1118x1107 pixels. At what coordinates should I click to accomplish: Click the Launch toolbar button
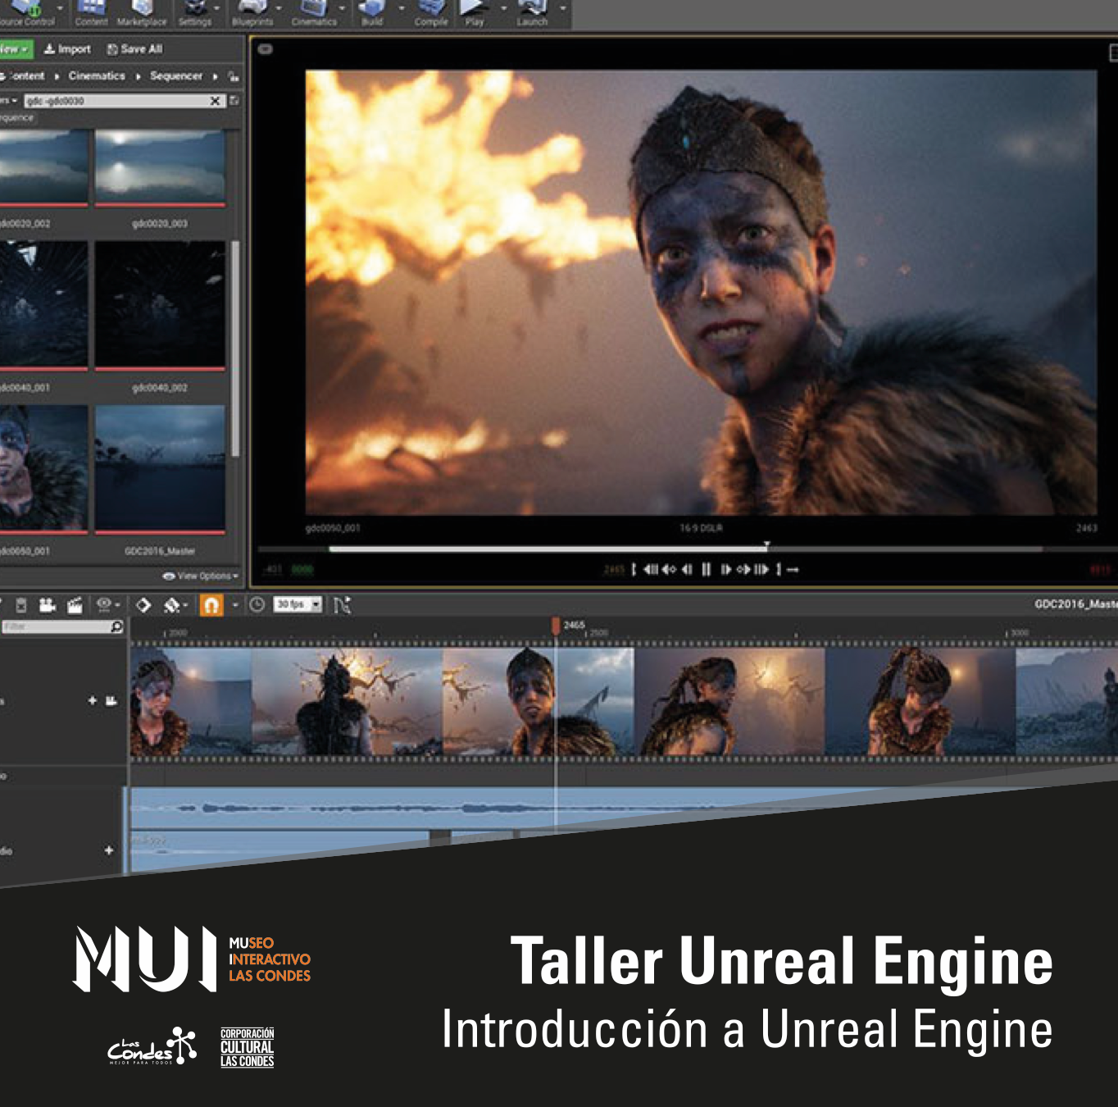[532, 13]
